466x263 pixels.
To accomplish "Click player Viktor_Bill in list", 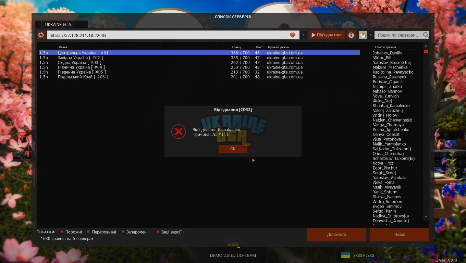I will (382, 58).
